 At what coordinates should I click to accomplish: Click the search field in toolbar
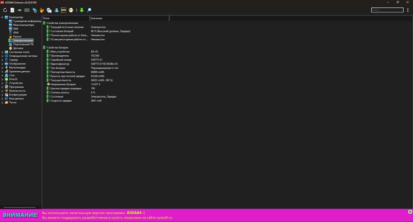[387, 10]
